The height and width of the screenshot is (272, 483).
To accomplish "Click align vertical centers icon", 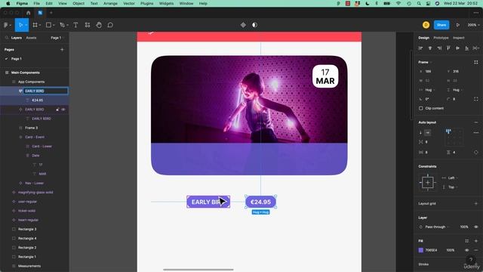I will point(458,48).
